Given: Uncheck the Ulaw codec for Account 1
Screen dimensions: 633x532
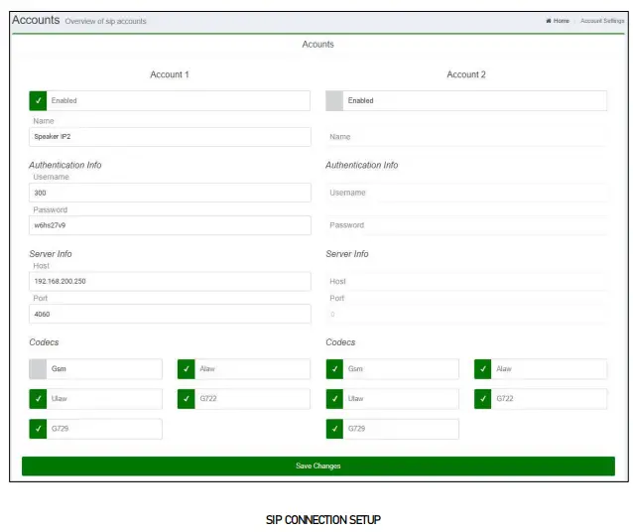Looking at the screenshot, I should (38, 399).
